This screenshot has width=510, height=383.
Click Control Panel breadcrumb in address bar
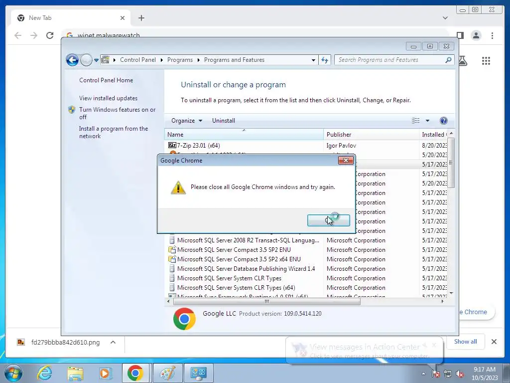coord(138,60)
